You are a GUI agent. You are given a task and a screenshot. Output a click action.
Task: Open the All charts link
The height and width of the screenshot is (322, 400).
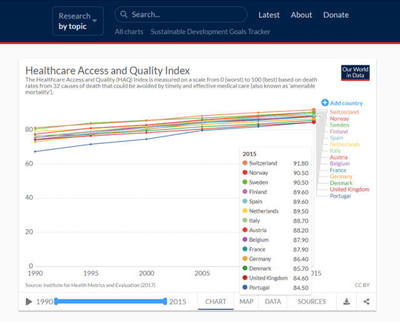[x=129, y=31]
